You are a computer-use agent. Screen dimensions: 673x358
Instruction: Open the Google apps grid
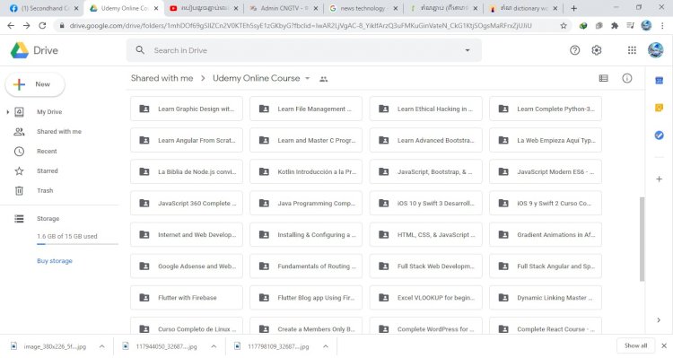click(x=632, y=50)
